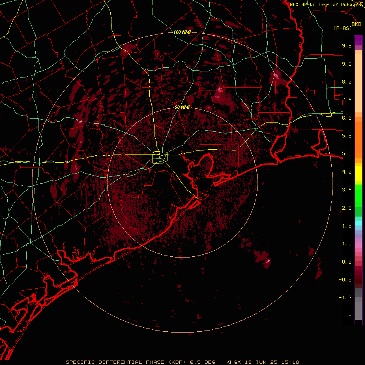365x365 pixels.
Task: Click the 0.2 scale value
Action: [347, 262]
